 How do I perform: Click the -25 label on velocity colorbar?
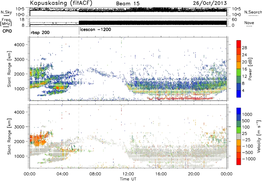247,140
